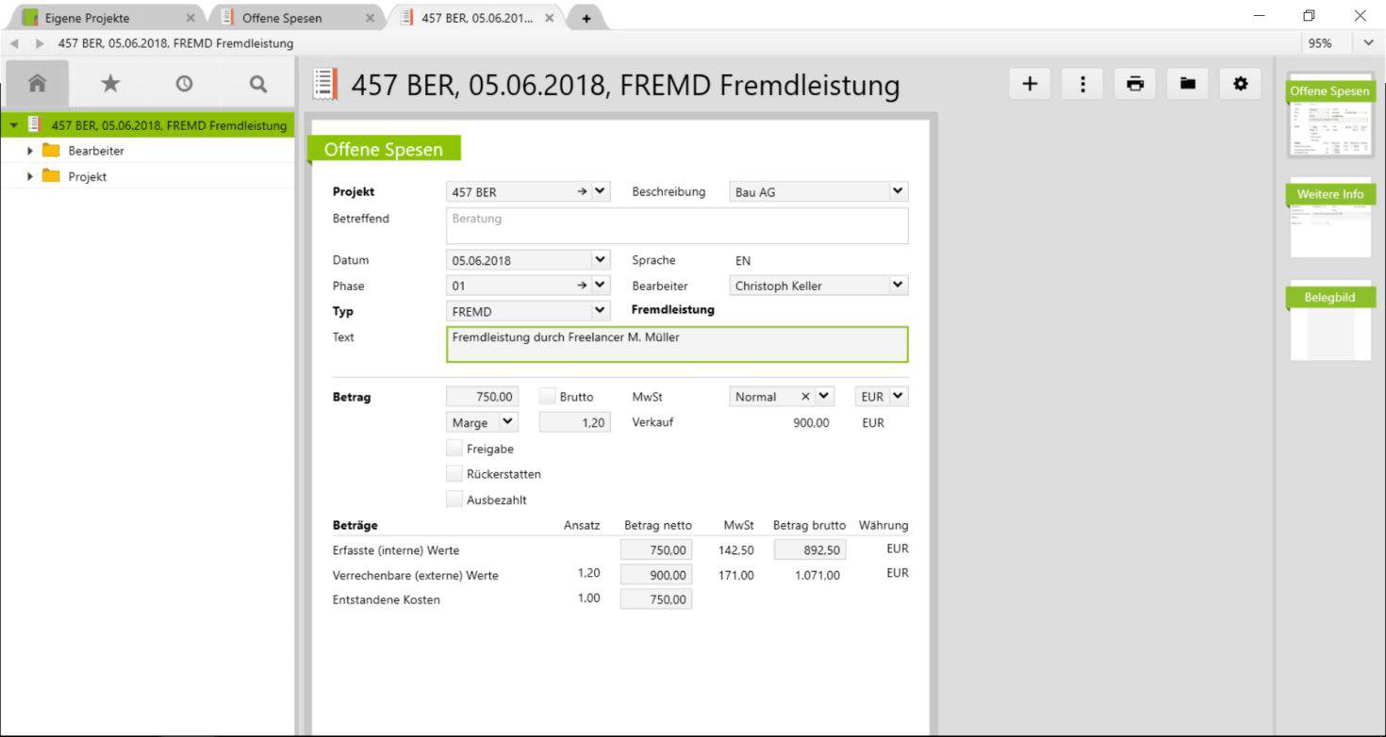Click the home icon in sidebar
This screenshot has height=737, width=1386.
tap(37, 84)
